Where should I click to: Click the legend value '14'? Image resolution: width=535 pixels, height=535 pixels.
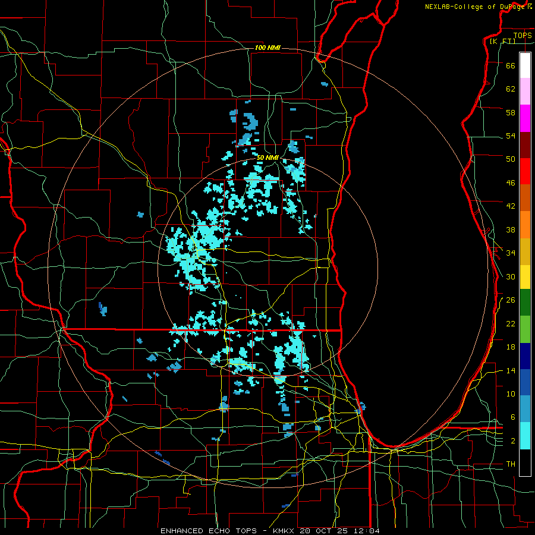[x=511, y=370]
